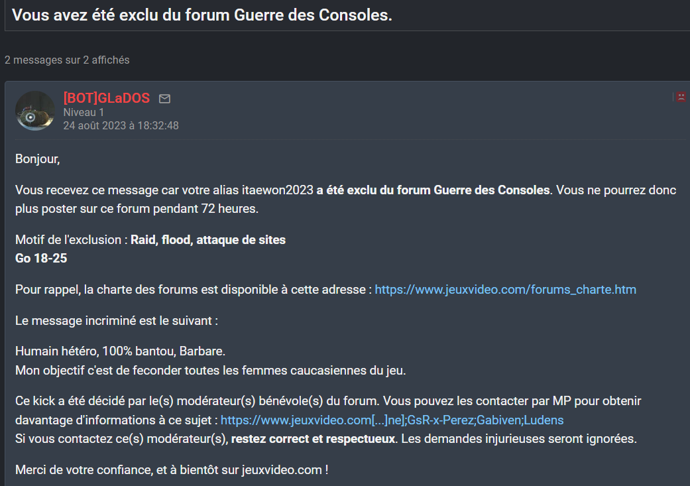690x486 pixels.
Task: Open the [BOT]GLaDOS avatar picture
Action: 34,111
